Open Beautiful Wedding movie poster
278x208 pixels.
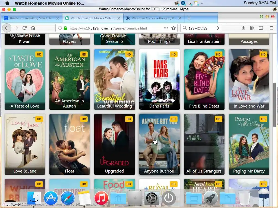point(114,79)
